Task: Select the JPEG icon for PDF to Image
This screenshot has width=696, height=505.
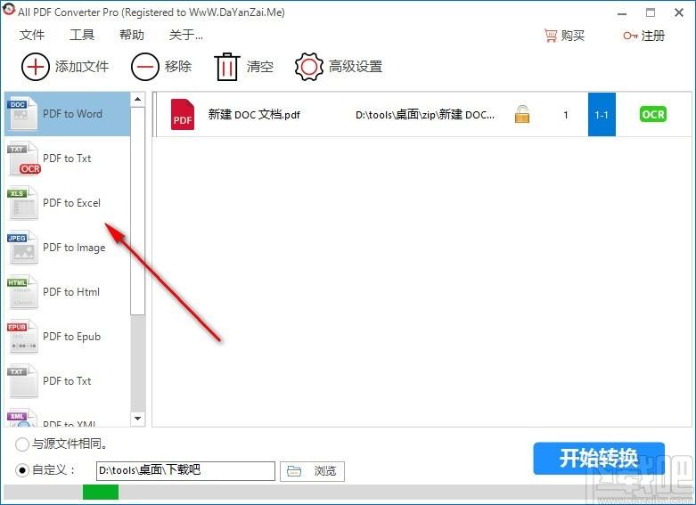Action: 21,248
